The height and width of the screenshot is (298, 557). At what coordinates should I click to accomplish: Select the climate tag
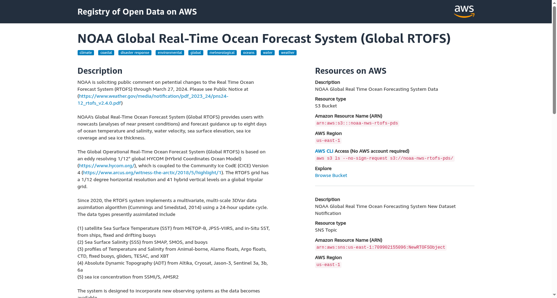coord(86,53)
